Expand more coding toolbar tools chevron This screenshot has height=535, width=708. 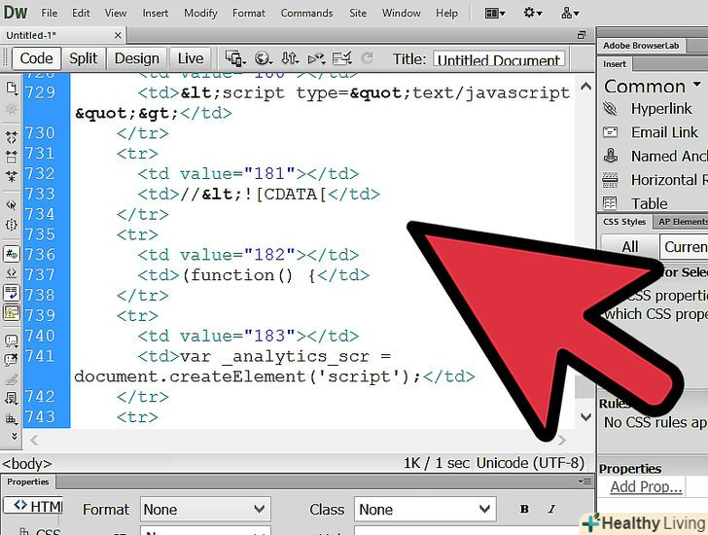(x=14, y=436)
